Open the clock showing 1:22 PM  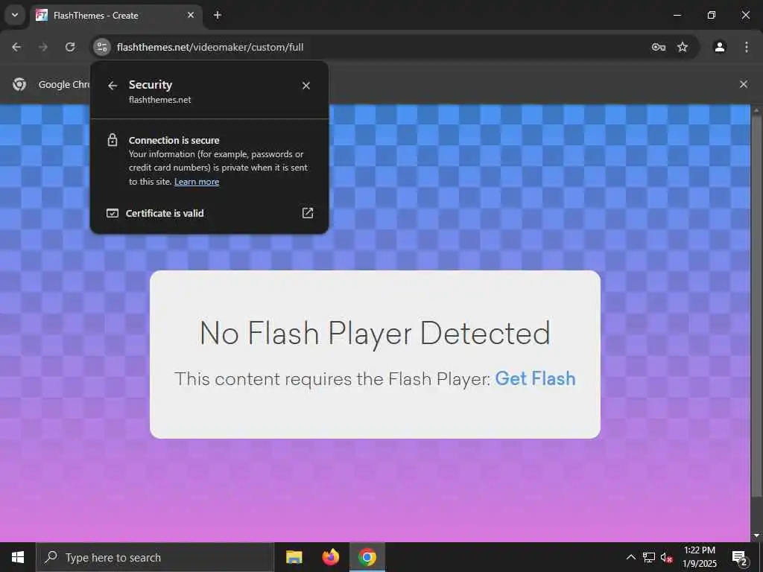click(x=699, y=557)
